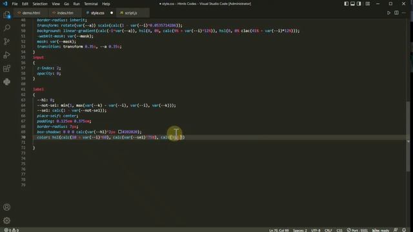Click the 'label' selector on line 61
This screenshot has height=232, width=413.
39,89
